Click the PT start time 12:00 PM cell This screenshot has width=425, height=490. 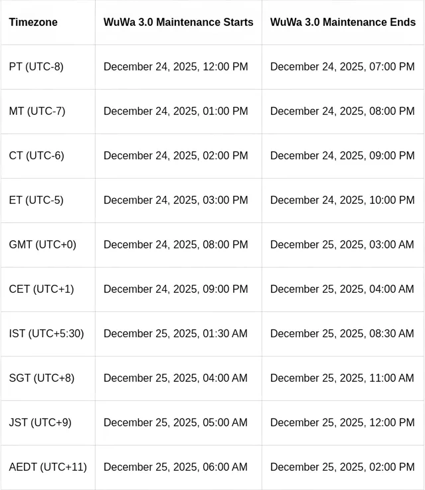[175, 67]
